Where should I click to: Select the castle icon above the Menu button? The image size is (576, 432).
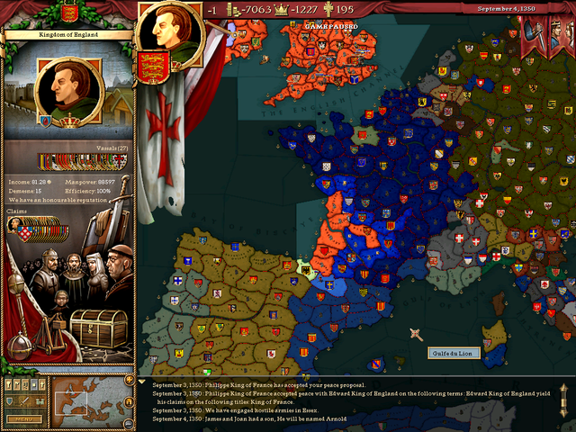click(x=40, y=402)
